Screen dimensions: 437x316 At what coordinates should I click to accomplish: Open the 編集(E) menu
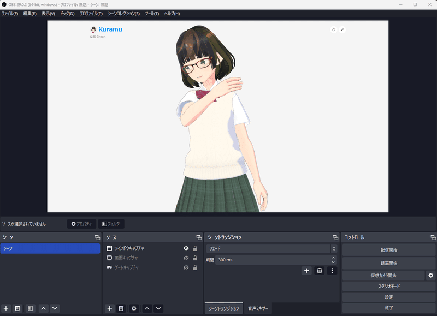[30, 14]
